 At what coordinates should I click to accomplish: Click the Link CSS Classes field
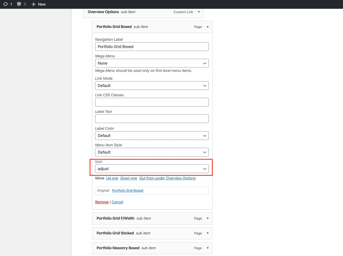[x=152, y=102]
